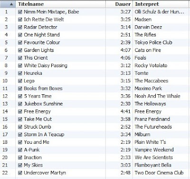Select the track title Nimm Mein Mixtape, Babe

51,12
